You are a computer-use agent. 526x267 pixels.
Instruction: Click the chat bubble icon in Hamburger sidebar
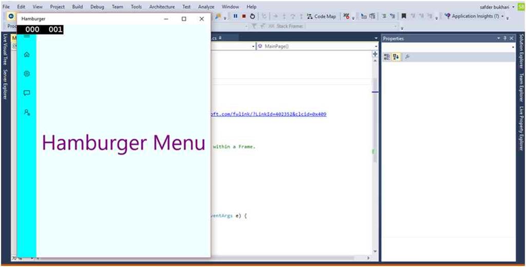coord(27,93)
